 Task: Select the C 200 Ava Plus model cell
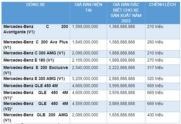point(36,44)
